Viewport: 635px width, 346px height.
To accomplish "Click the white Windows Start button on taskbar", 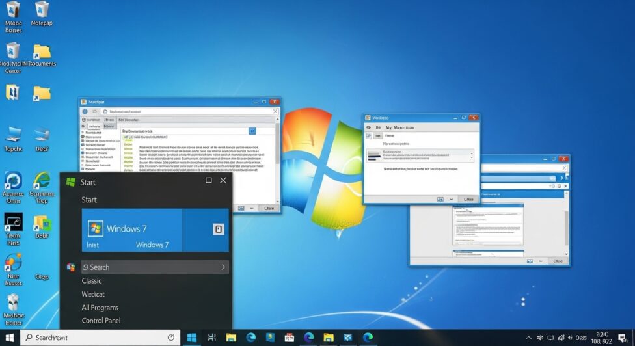I will pyautogui.click(x=9, y=338).
